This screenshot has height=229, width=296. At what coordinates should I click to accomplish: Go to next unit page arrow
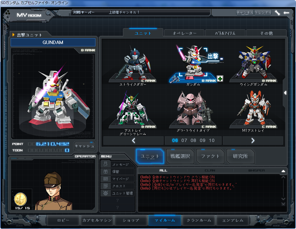tap(253, 140)
